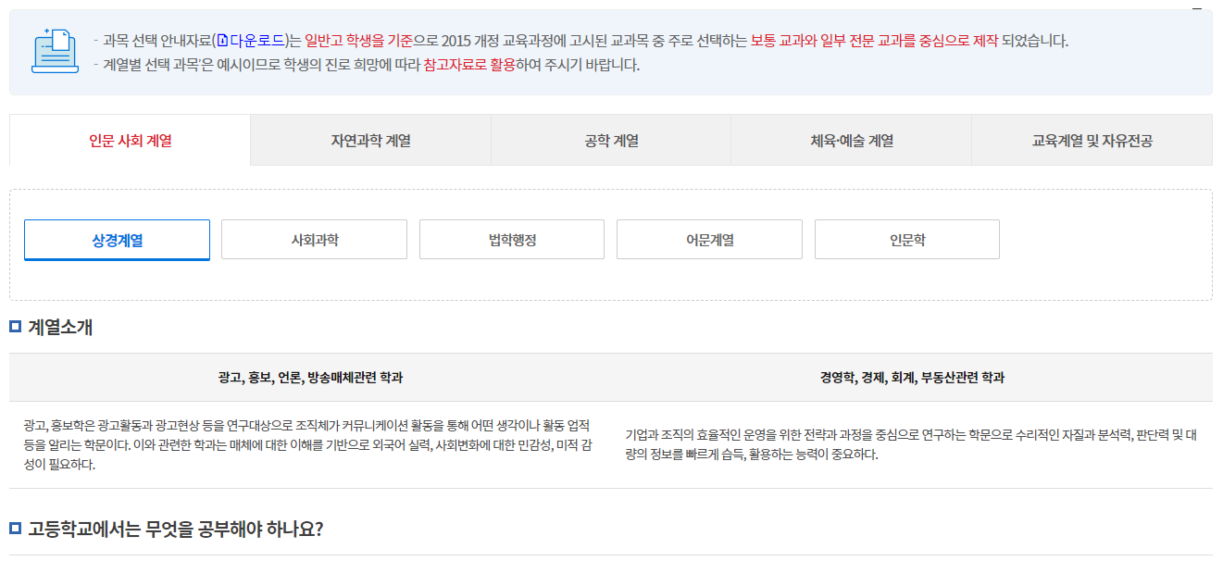This screenshot has width=1223, height=561.
Task: Switch to the 공학 계열 tab
Action: [x=611, y=140]
